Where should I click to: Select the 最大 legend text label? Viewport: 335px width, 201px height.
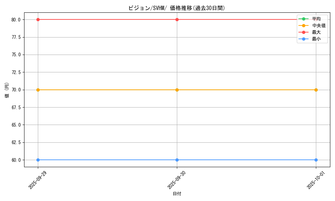316,32
